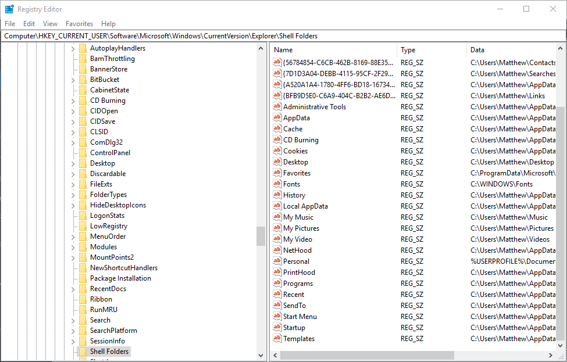This screenshot has width=567, height=362.
Task: Click the folder icon of the BitBucket key
Action: pyautogui.click(x=83, y=80)
